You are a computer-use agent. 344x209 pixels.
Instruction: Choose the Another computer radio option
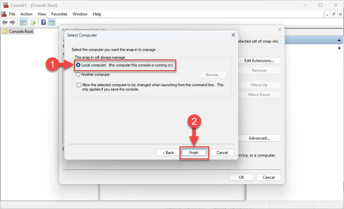click(x=78, y=74)
